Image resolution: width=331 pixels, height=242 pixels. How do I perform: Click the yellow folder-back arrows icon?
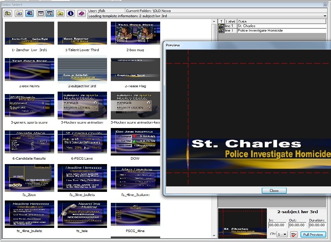point(60,13)
